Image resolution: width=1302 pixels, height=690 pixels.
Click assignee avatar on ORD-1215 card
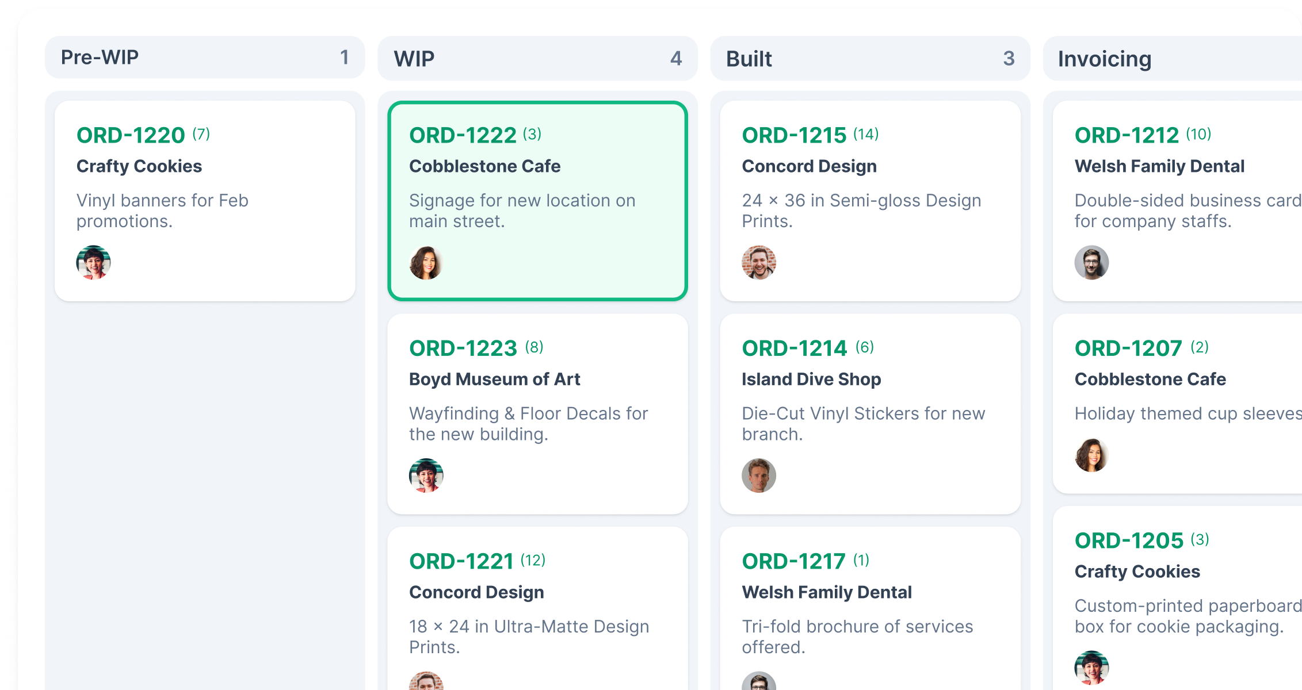758,263
